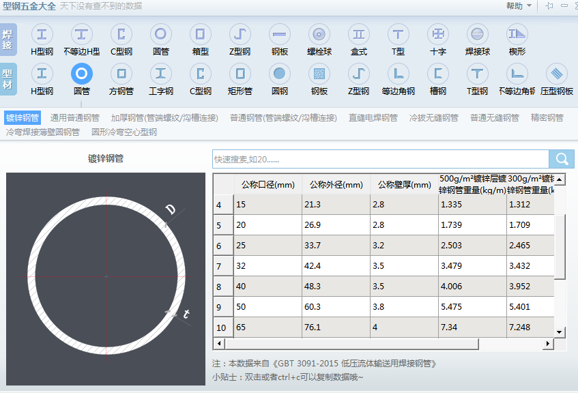Select the profile Z型钢 icon in the second row
The image size is (578, 393).
coord(359,74)
